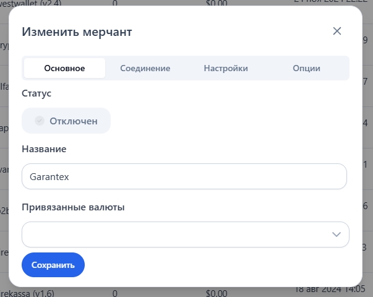Go to the Настройки tab
373x297 pixels.
click(x=226, y=68)
